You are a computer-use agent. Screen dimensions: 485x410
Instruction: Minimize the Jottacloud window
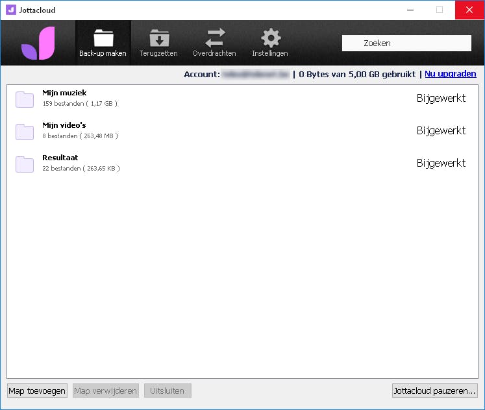[410, 10]
